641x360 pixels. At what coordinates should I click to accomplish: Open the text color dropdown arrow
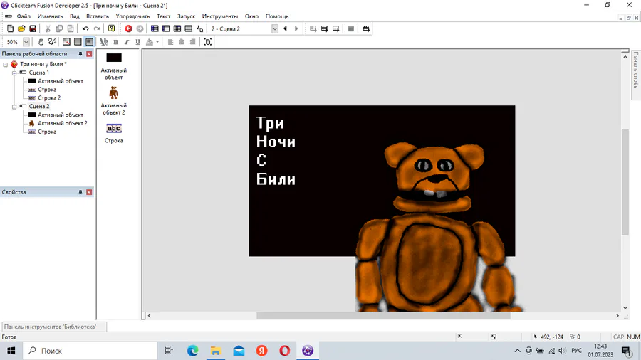[x=157, y=42]
